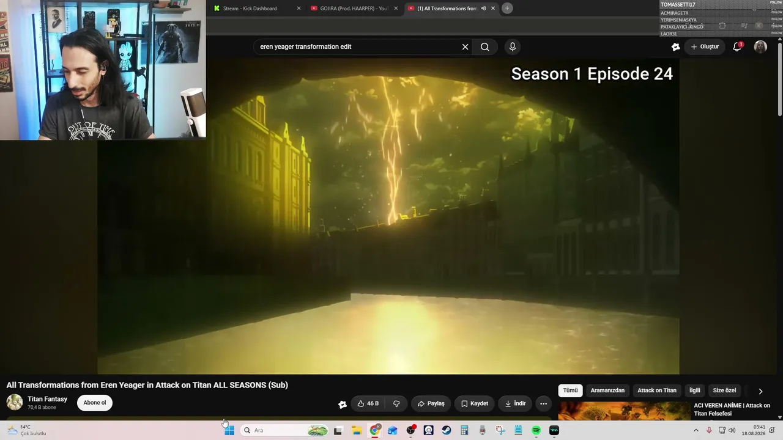Close the All Transformations tab
The image size is (783, 440).
[x=493, y=9]
